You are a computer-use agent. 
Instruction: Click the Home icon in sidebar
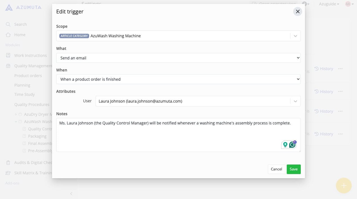pos(8,35)
